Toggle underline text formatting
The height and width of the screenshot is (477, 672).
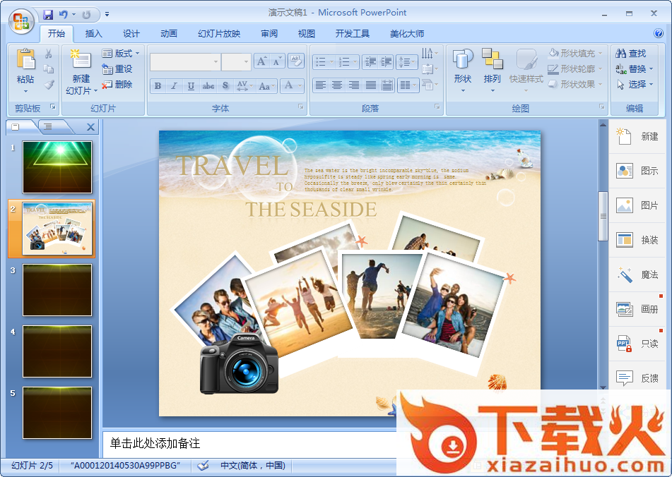[x=191, y=86]
